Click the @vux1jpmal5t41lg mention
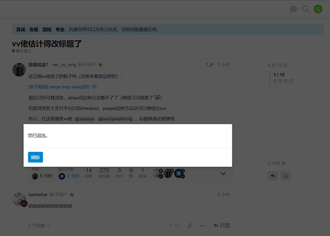 115,119
